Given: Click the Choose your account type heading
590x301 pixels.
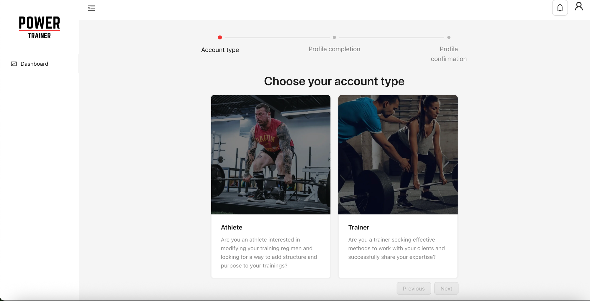Looking at the screenshot, I should pyautogui.click(x=334, y=81).
